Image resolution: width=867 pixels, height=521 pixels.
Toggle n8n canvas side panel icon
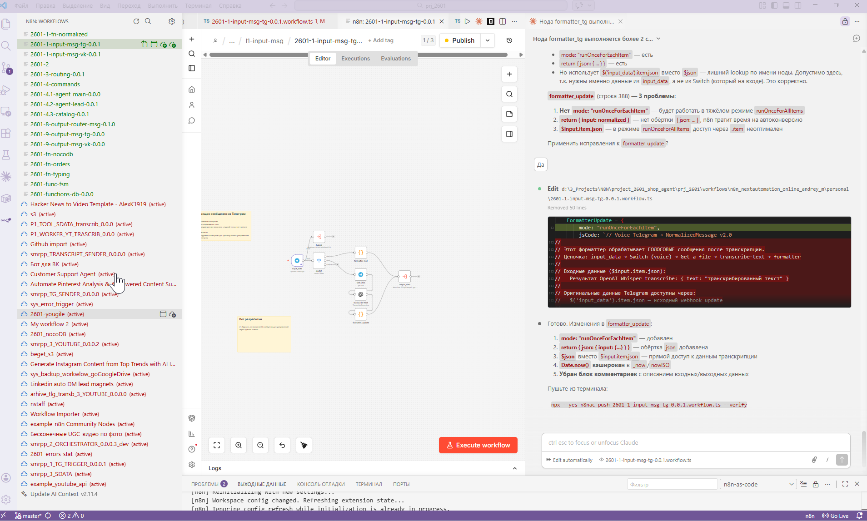click(x=509, y=134)
